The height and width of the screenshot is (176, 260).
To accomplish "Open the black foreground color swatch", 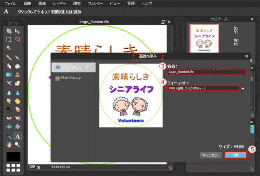I will pyautogui.click(x=14, y=157).
